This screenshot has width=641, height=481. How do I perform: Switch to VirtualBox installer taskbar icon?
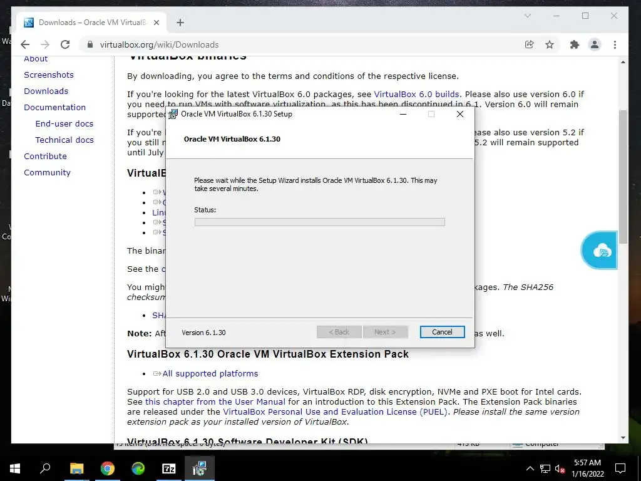[200, 468]
